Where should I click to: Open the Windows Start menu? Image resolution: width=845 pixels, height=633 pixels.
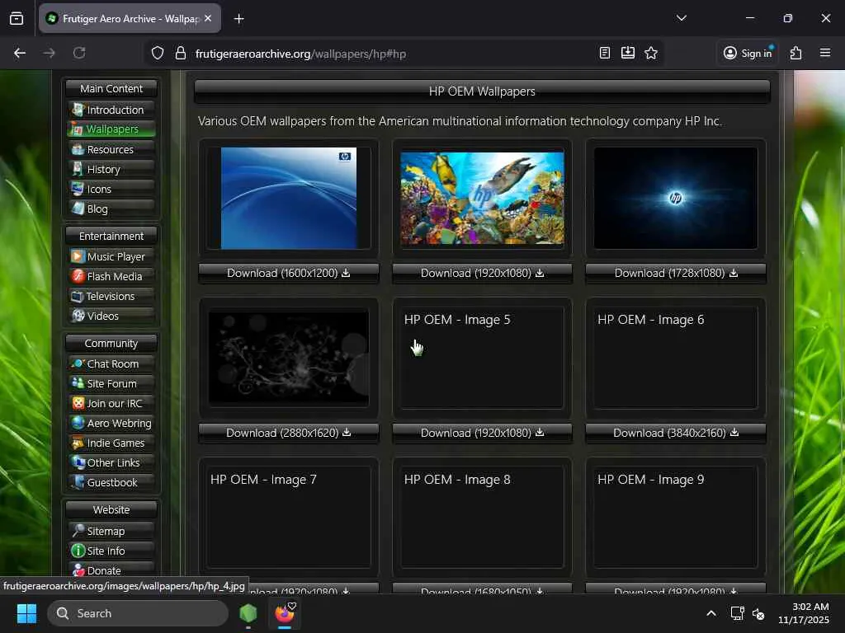point(26,613)
